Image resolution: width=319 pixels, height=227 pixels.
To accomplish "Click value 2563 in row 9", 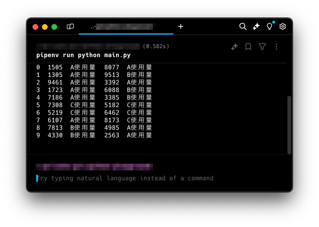I will click(x=112, y=135).
